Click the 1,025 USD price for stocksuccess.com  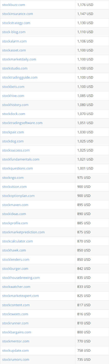pyautogui.click(x=85, y=150)
